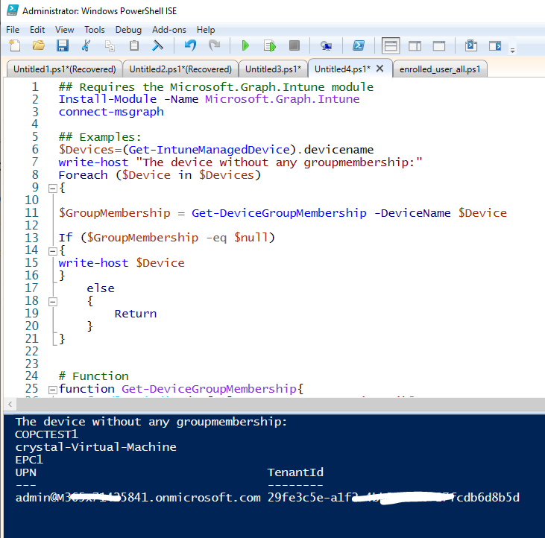Click the script pane horizontal scrollbar track
This screenshot has width=545, height=538.
point(280,404)
